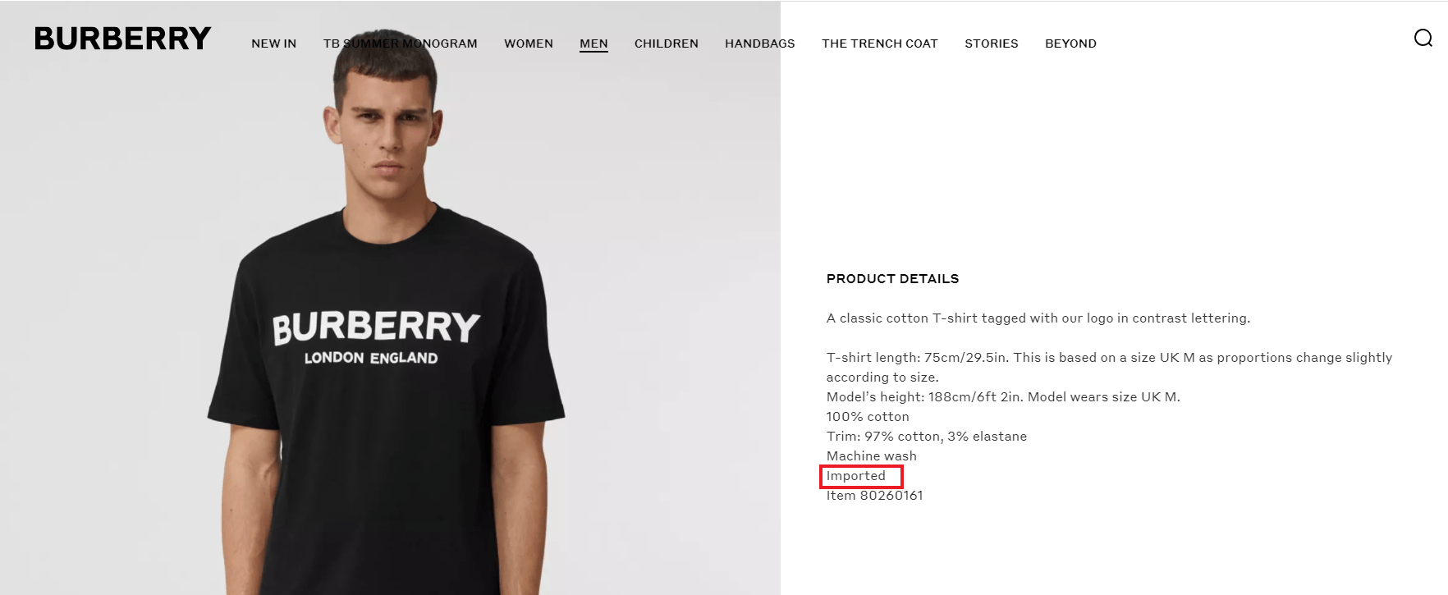This screenshot has width=1448, height=595.
Task: Open the WOMEN menu item
Action: [x=529, y=43]
